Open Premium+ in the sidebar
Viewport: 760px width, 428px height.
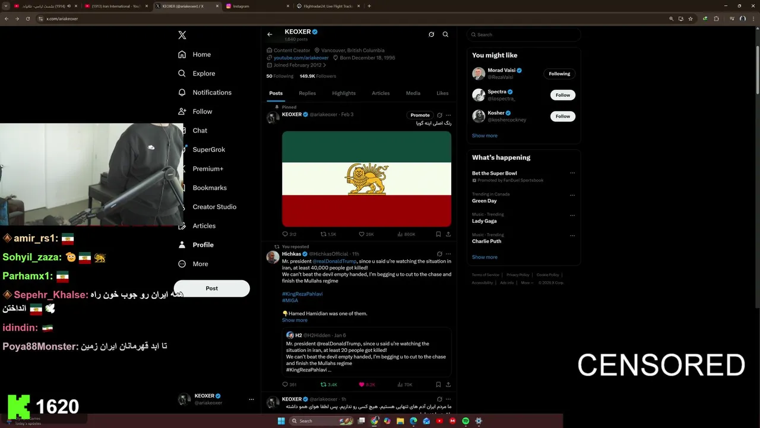coord(208,168)
